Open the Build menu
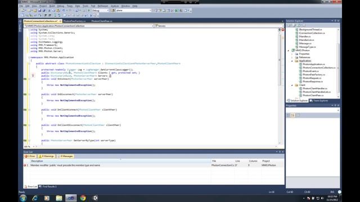360x202 pixels. pos(52,6)
